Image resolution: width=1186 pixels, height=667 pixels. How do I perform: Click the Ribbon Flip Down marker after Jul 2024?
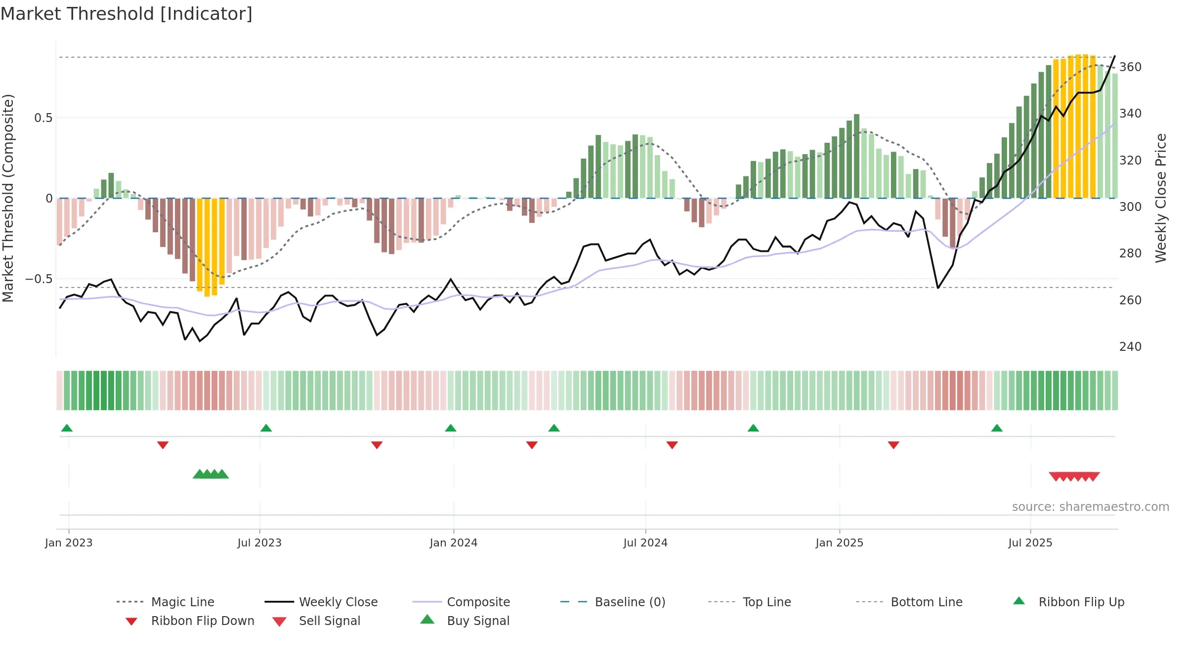[x=672, y=445]
